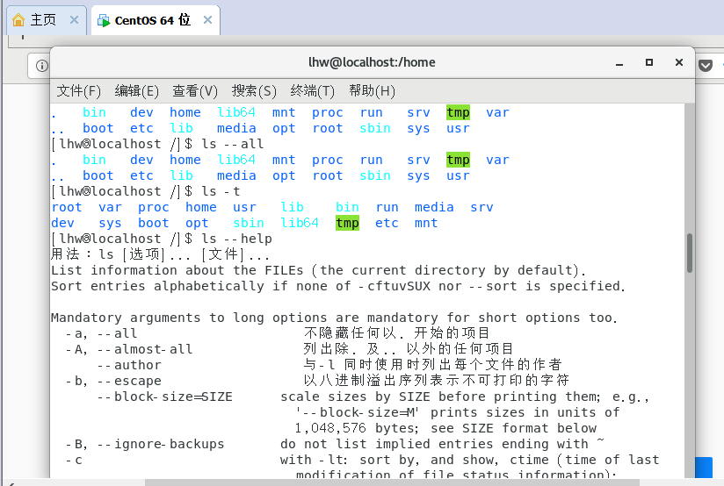The height and width of the screenshot is (486, 724).
Task: Close the 主页 tab
Action: (74, 20)
